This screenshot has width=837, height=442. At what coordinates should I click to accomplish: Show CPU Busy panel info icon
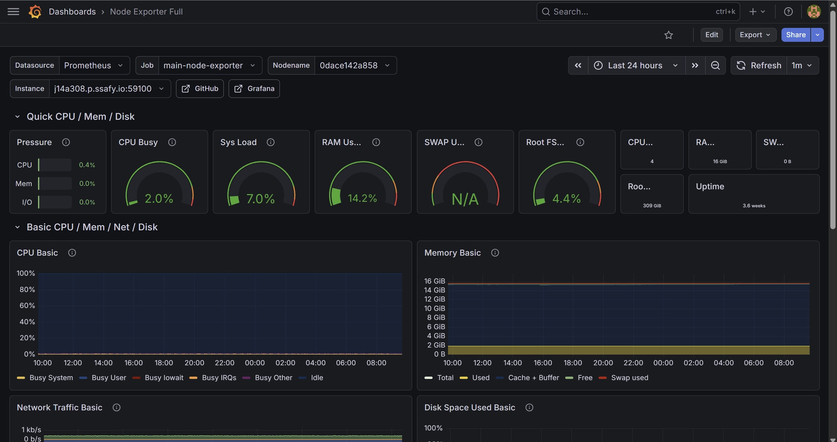pos(172,142)
